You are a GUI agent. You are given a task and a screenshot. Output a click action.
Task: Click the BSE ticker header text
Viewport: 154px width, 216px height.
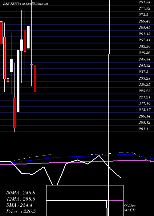[x=26, y=4]
